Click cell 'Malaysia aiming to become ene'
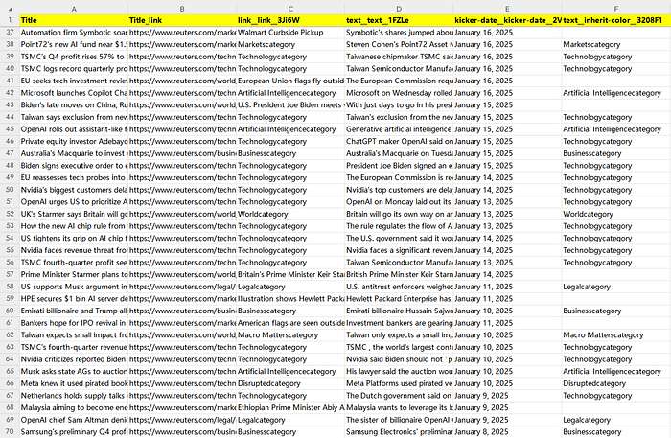The image size is (671, 438). click(x=74, y=407)
